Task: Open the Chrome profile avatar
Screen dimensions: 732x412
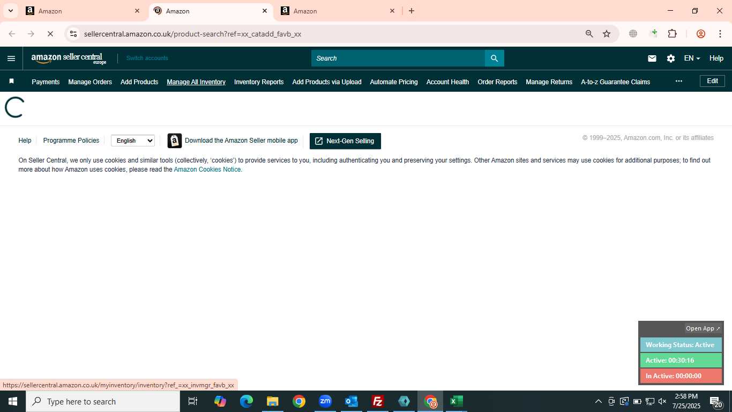Action: pos(701,34)
